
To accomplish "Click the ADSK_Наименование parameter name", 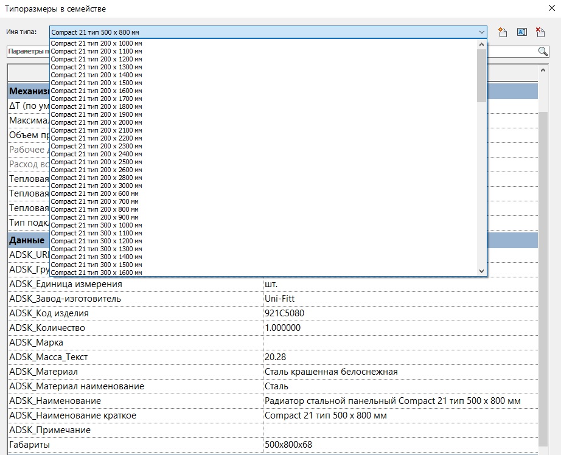I will 55,401.
